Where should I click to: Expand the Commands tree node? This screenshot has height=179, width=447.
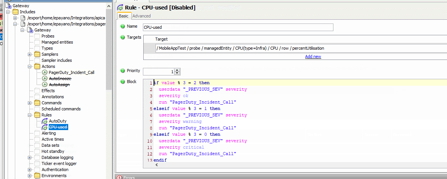pyautogui.click(x=29, y=103)
